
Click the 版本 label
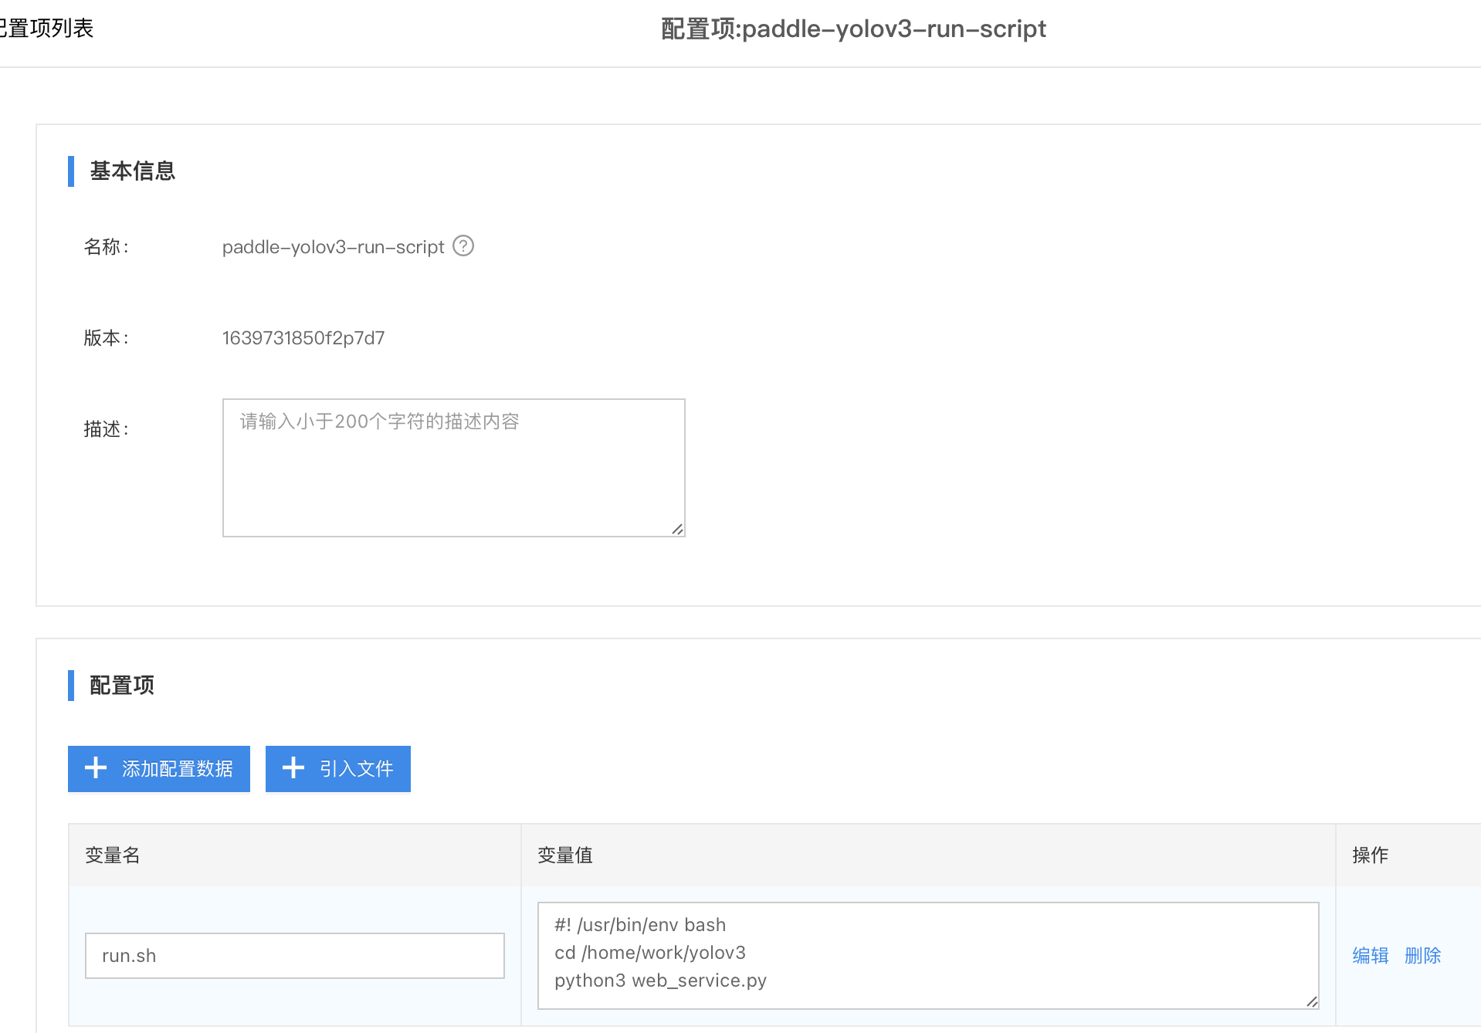pos(106,338)
